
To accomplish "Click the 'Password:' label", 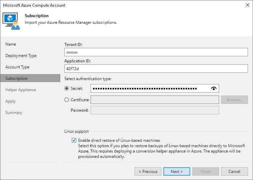I will 80,110.
